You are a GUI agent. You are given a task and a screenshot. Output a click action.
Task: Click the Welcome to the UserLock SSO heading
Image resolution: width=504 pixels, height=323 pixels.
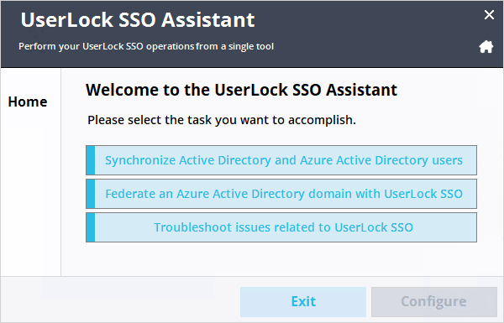click(x=241, y=90)
